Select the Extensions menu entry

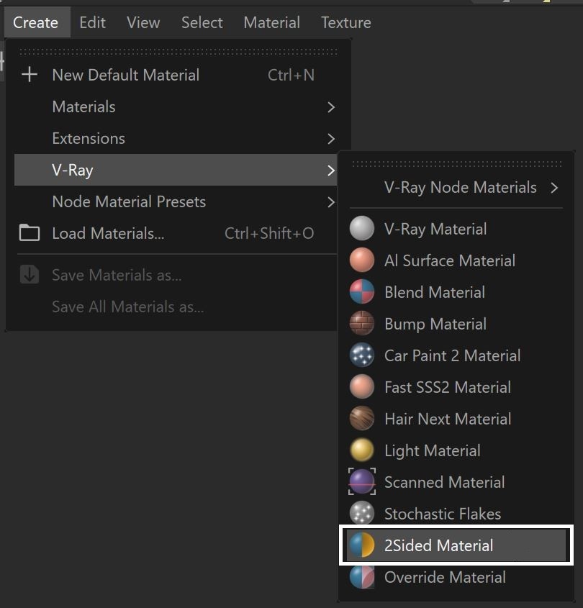pyautogui.click(x=176, y=138)
